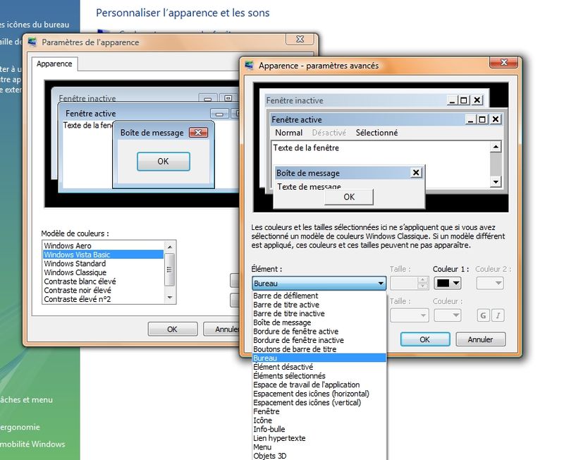Pick Icône from the Élément list
564x460 pixels.
(319, 420)
